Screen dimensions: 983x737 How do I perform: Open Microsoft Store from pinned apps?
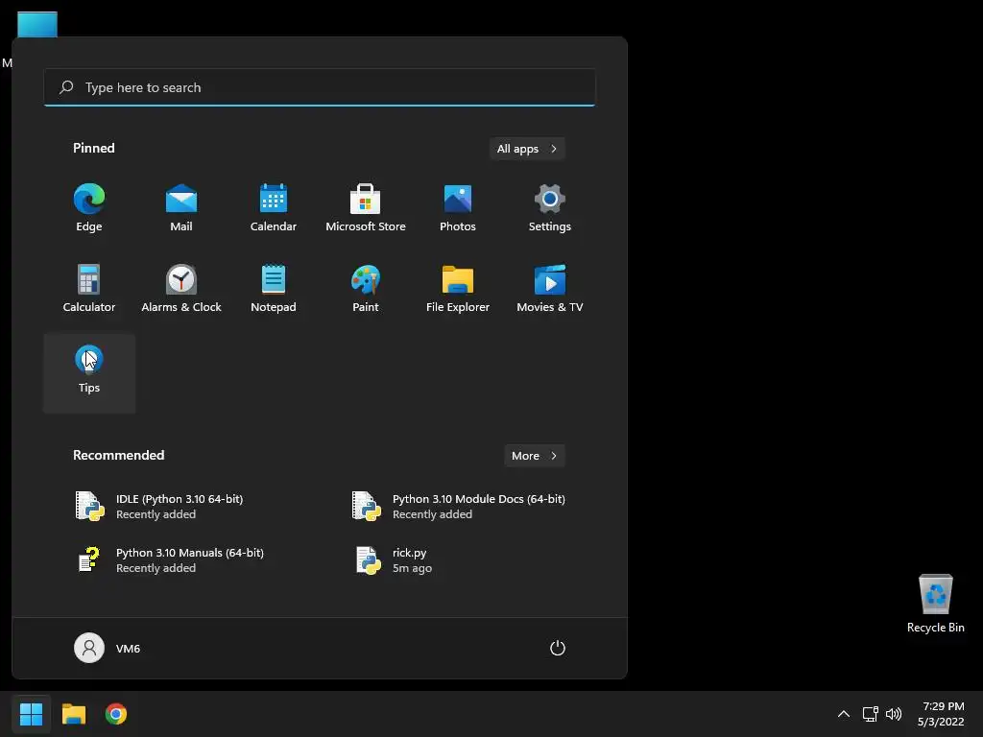[x=366, y=208]
